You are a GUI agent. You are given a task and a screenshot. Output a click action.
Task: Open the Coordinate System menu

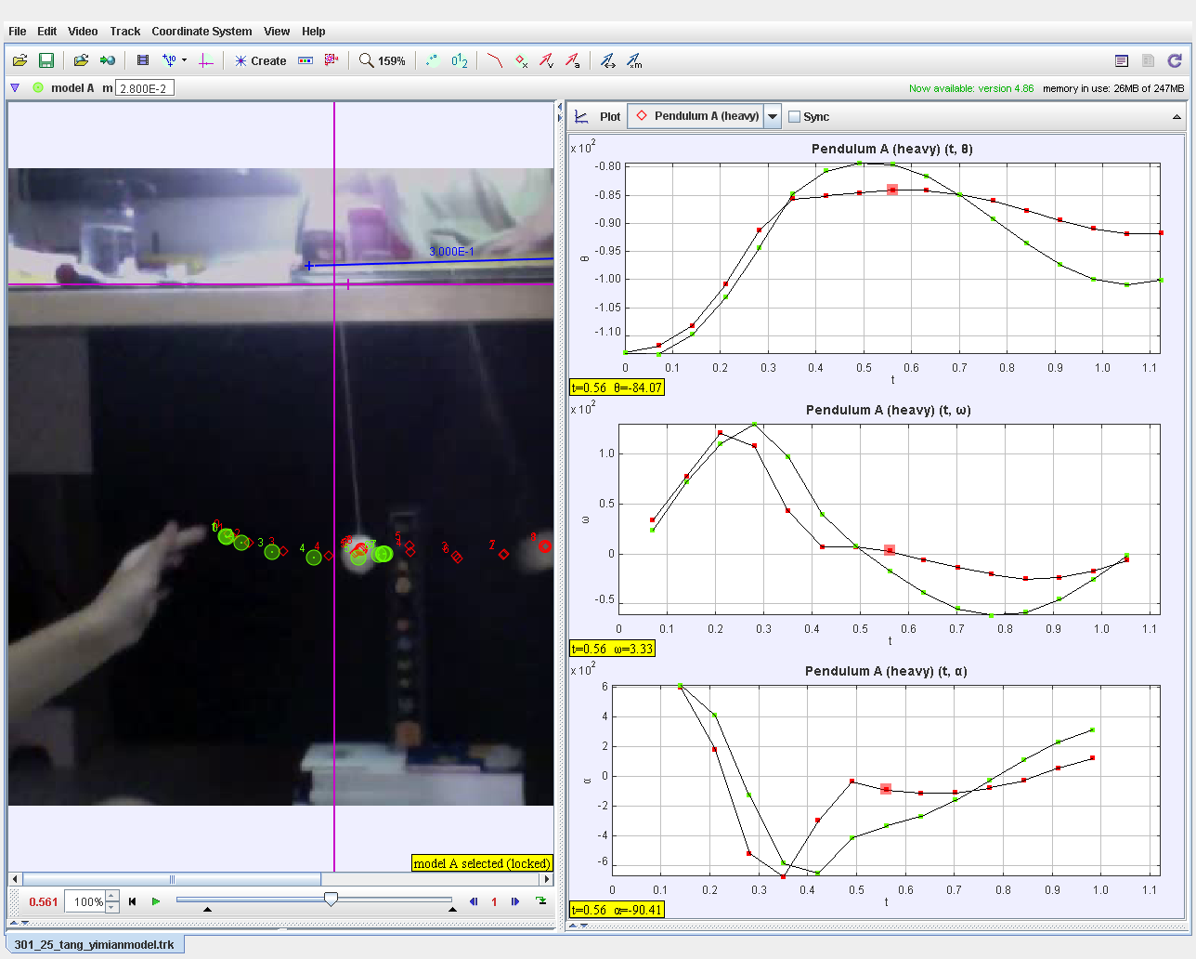pyautogui.click(x=201, y=32)
